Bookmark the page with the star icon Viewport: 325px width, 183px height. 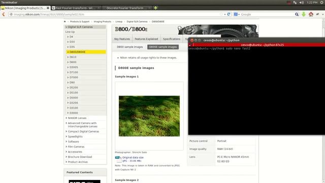221,14
